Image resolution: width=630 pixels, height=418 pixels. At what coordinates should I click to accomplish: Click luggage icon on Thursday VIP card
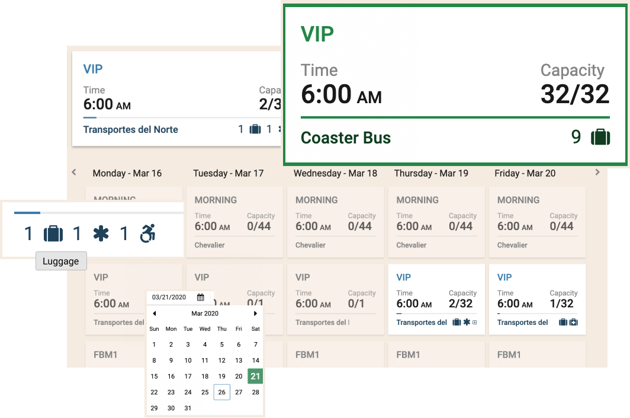click(x=457, y=323)
